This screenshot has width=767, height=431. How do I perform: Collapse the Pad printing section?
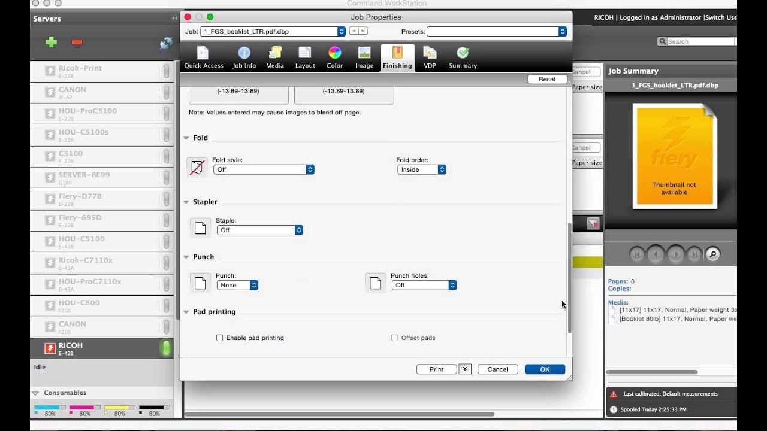(186, 312)
